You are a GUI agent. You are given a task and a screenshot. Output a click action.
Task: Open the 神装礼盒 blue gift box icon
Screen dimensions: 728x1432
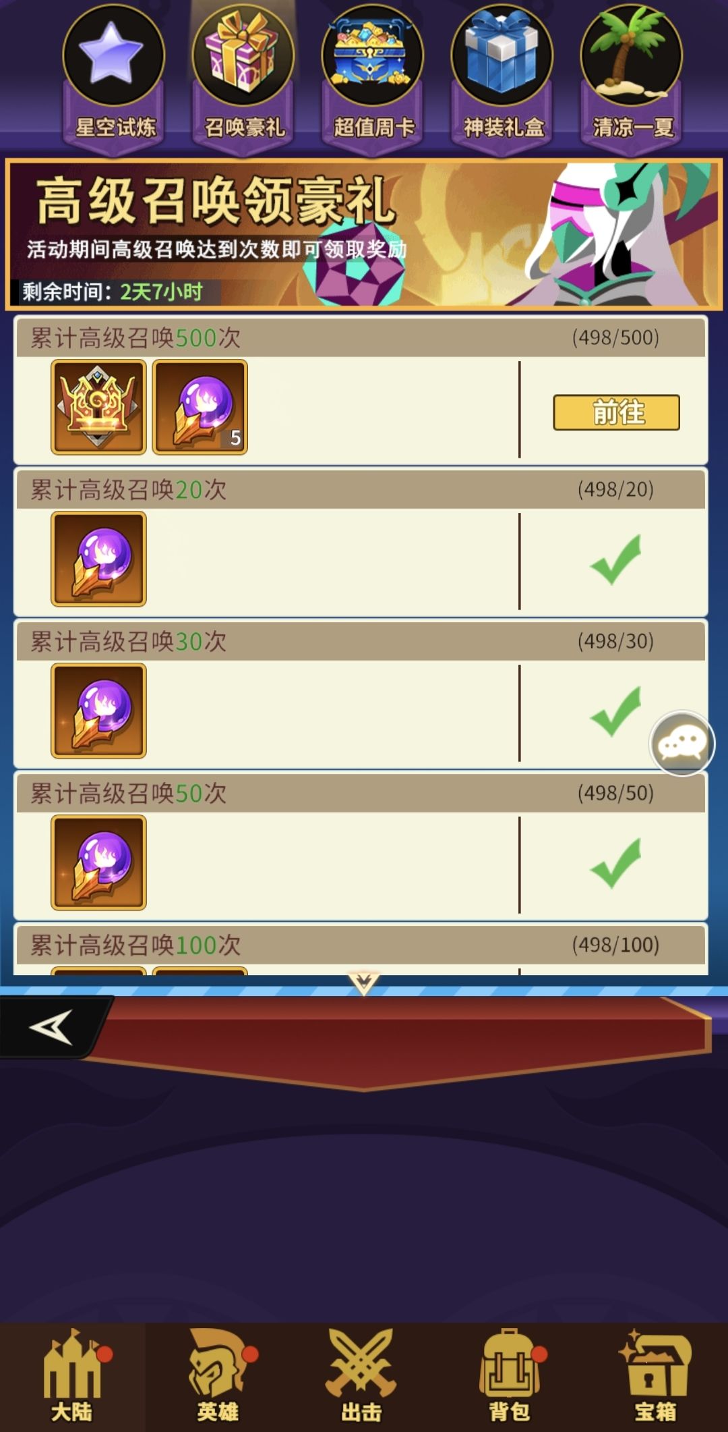(x=502, y=74)
